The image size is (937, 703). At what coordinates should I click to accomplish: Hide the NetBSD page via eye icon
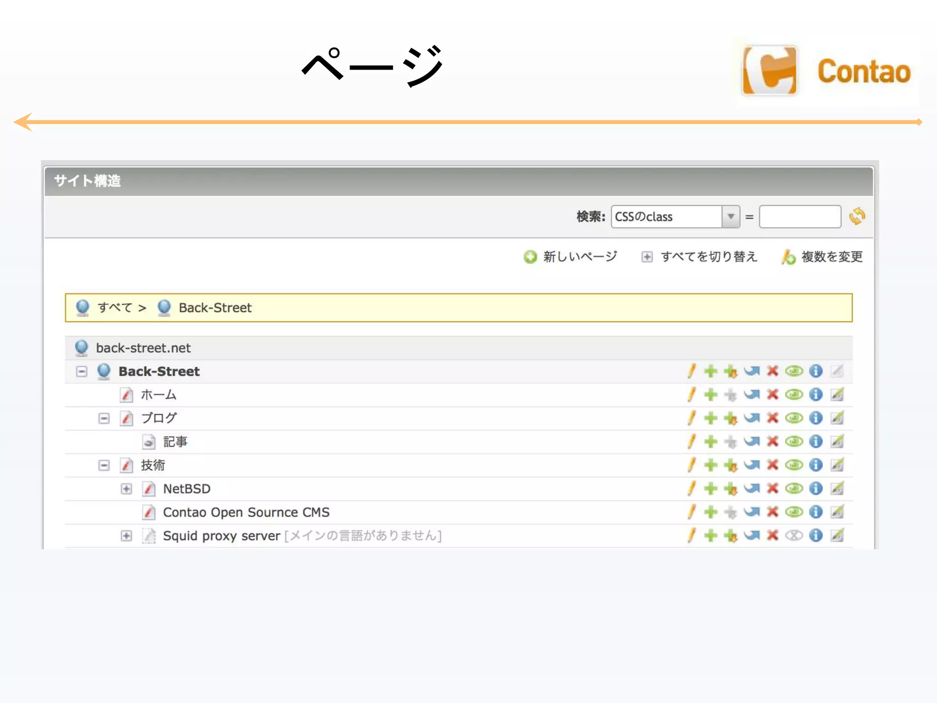click(794, 488)
